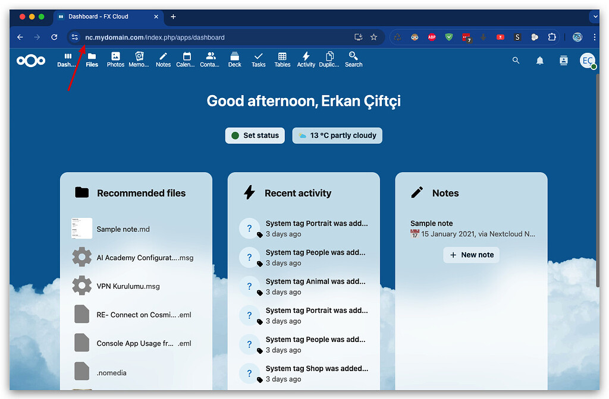This screenshot has height=399, width=609.
Task: Open the Activity app
Action: pos(306,59)
